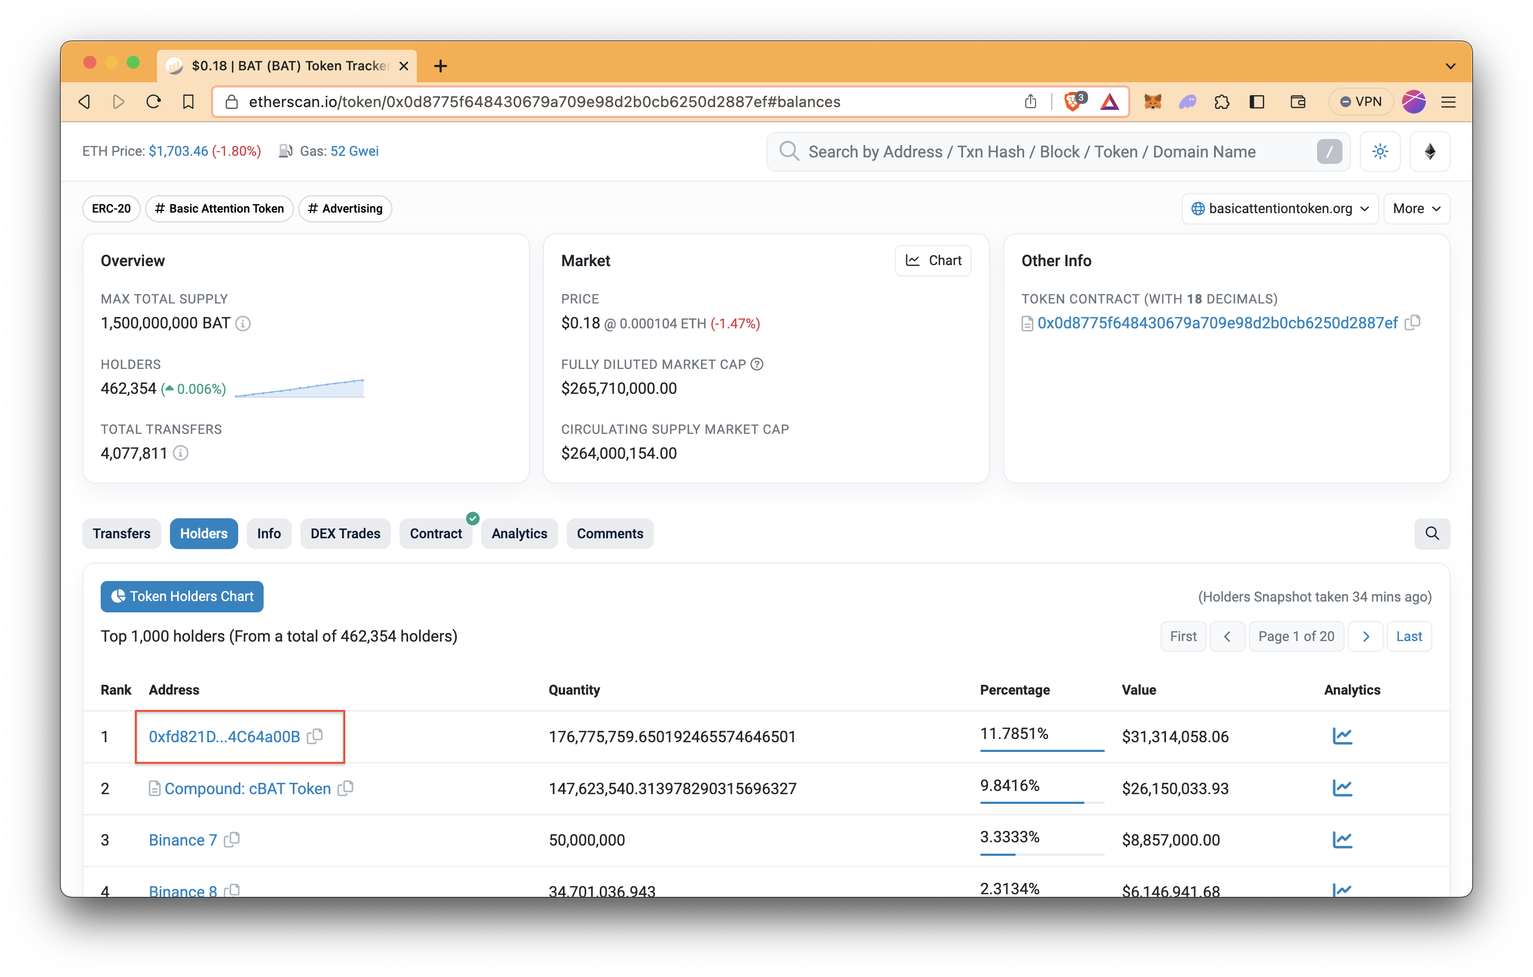Click the holders search magnifier button

coord(1432,533)
